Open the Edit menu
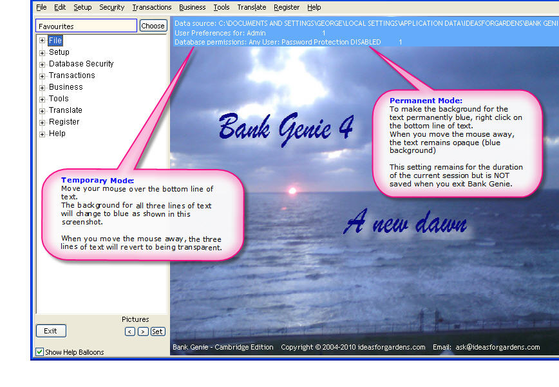This screenshot has height=387, width=559. pos(60,7)
